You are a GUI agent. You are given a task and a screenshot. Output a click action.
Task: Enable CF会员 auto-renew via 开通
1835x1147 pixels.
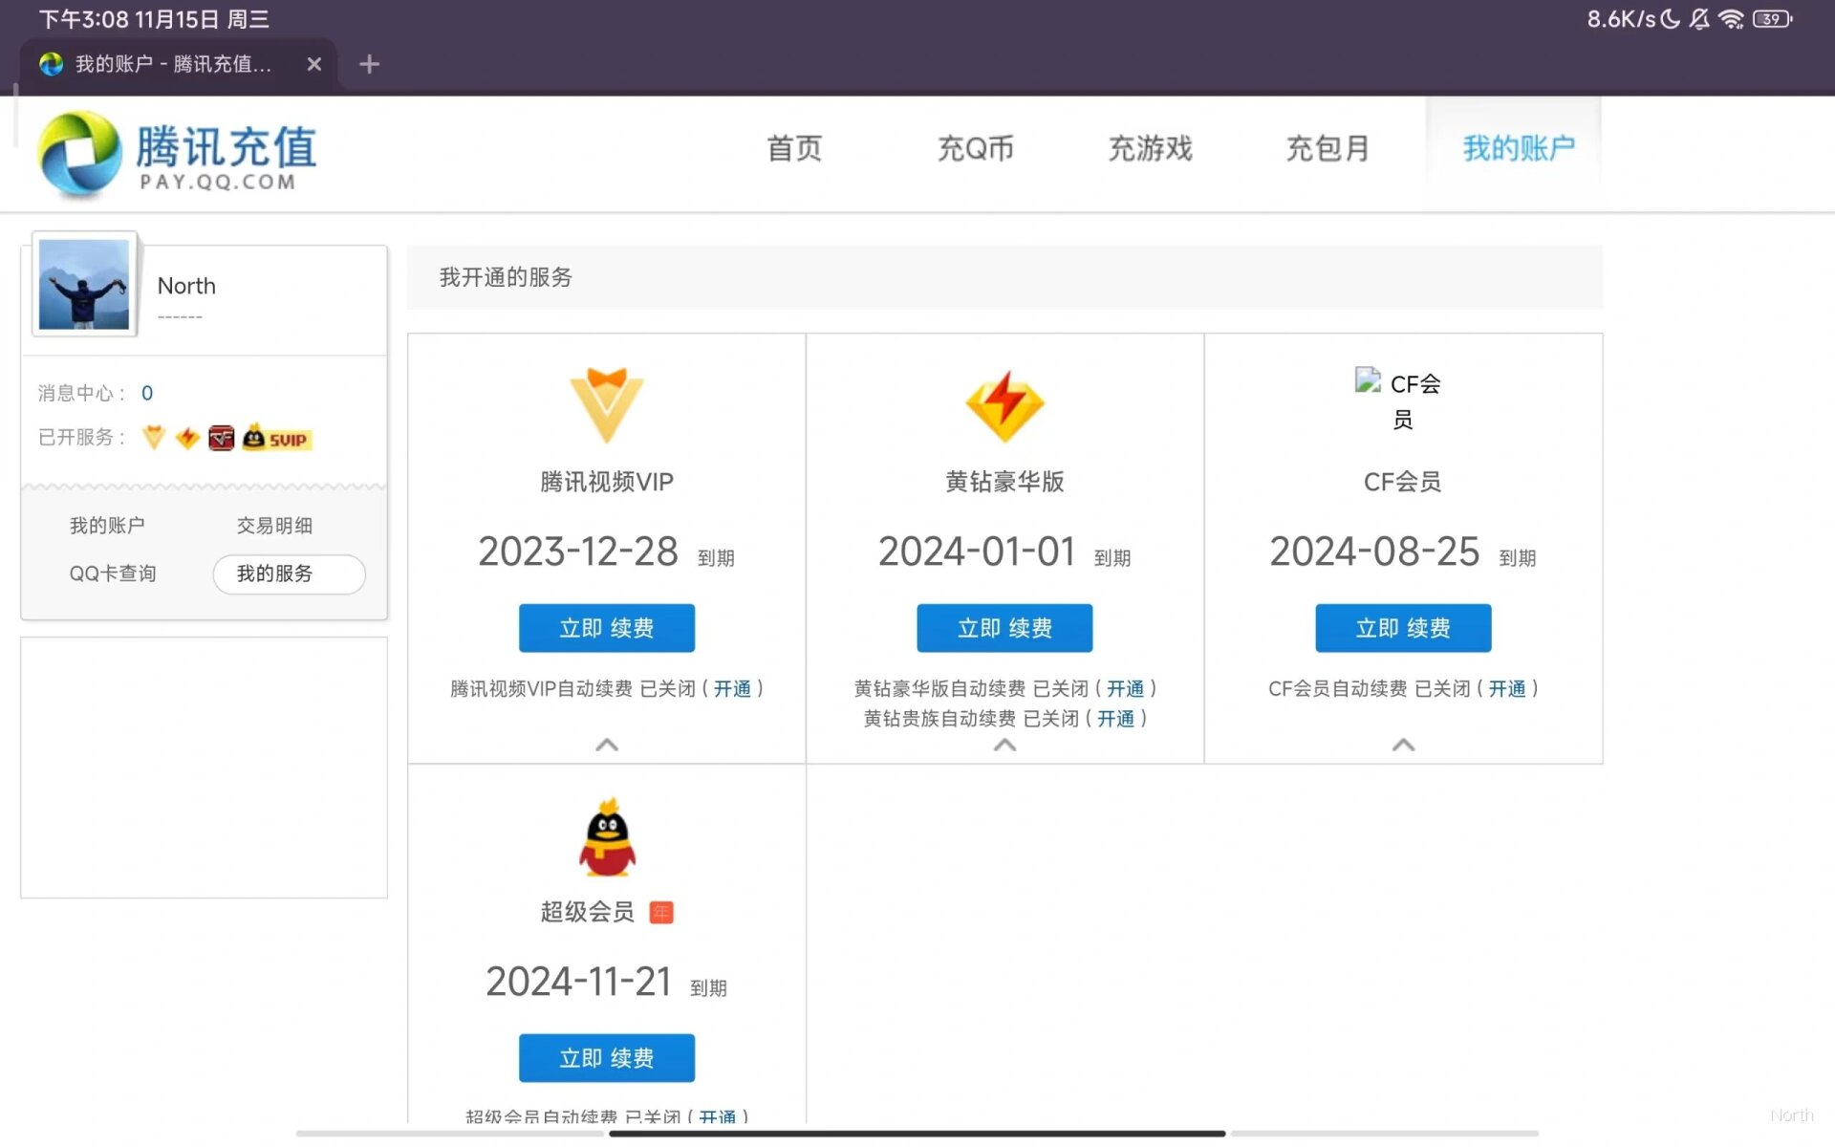coord(1507,688)
